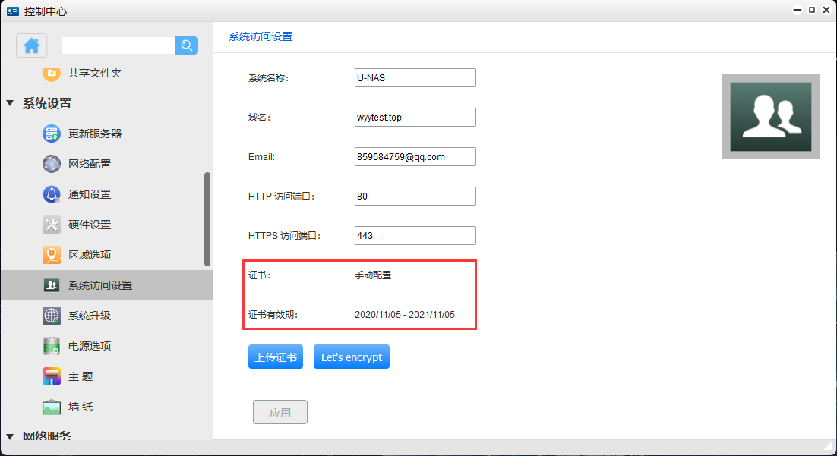Open 电源选项 battery icon
The image size is (837, 456).
[52, 346]
